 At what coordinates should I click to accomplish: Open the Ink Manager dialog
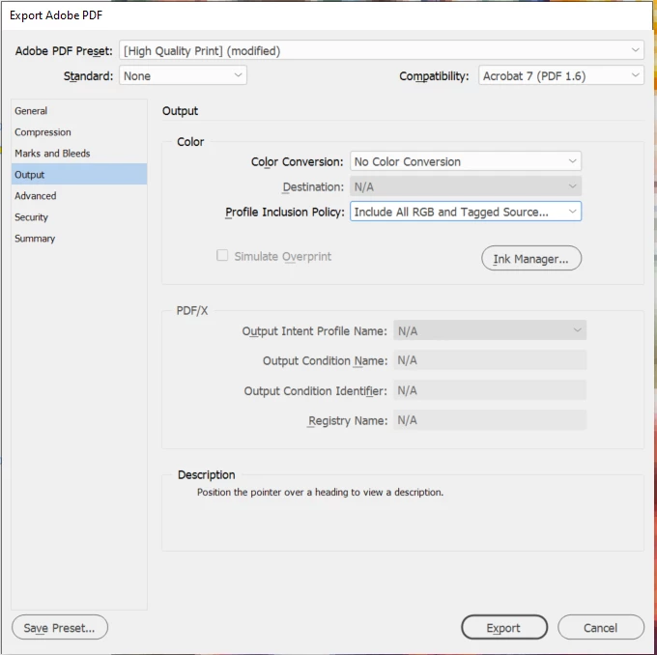tap(530, 258)
